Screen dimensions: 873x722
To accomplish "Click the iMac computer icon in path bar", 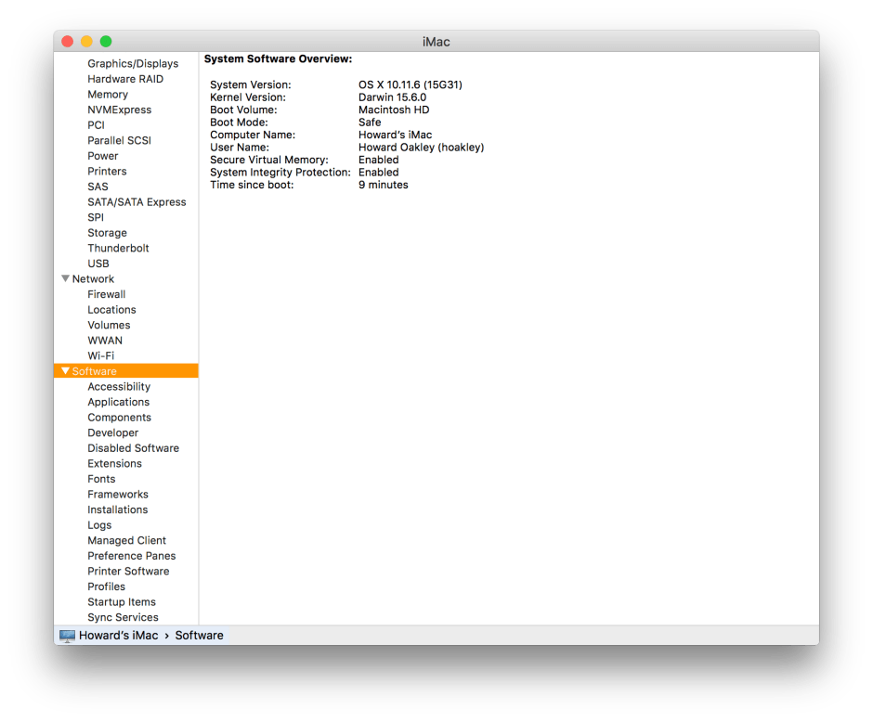I will pyautogui.click(x=67, y=636).
